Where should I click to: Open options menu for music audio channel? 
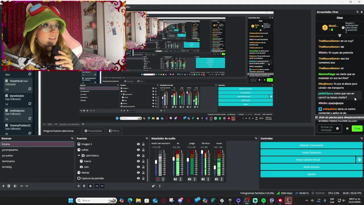point(222,179)
